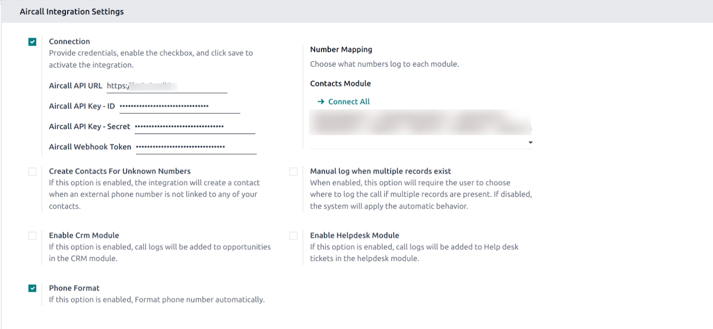Click the Aircall Integration Settings heading
The height and width of the screenshot is (329, 713).
tap(72, 12)
